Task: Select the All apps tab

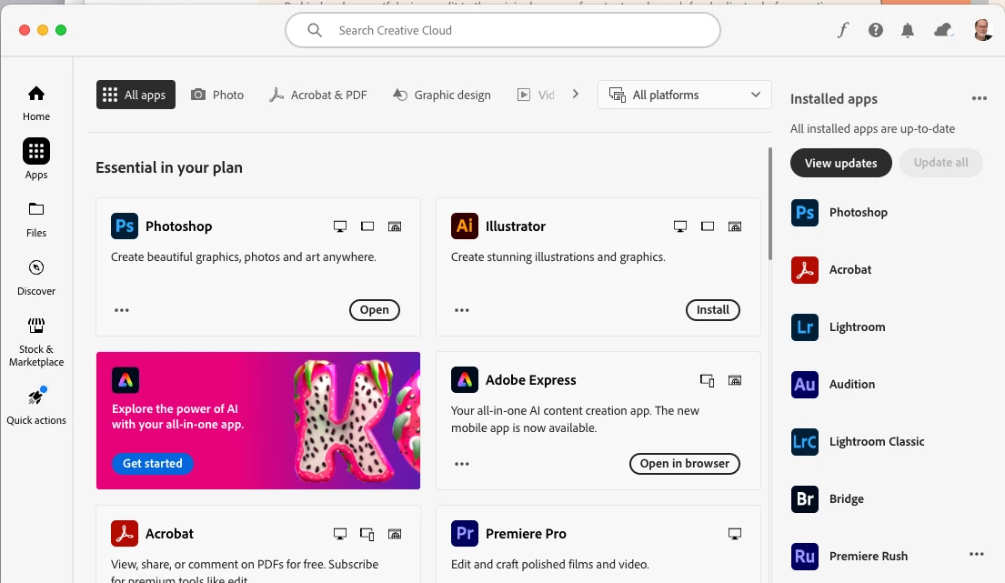Action: click(136, 95)
